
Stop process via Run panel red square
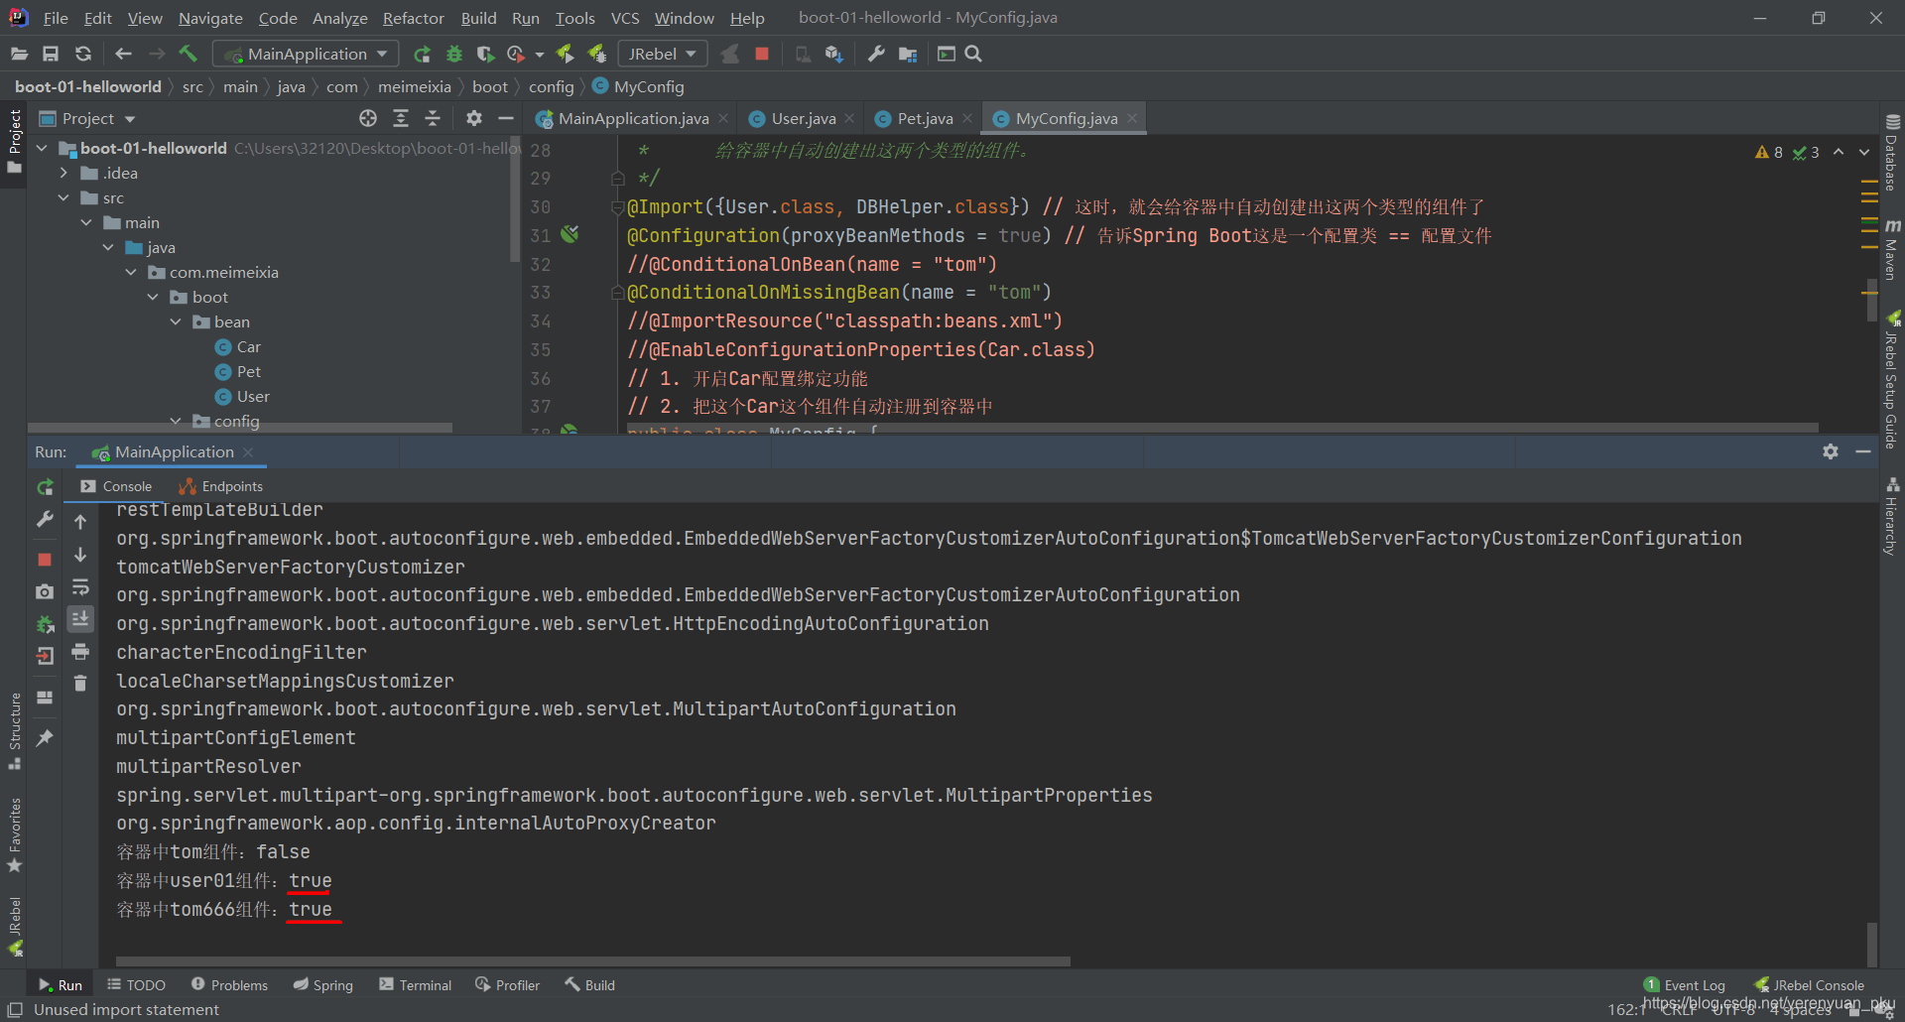(45, 560)
